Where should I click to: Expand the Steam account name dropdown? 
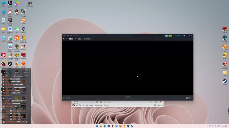click(179, 36)
